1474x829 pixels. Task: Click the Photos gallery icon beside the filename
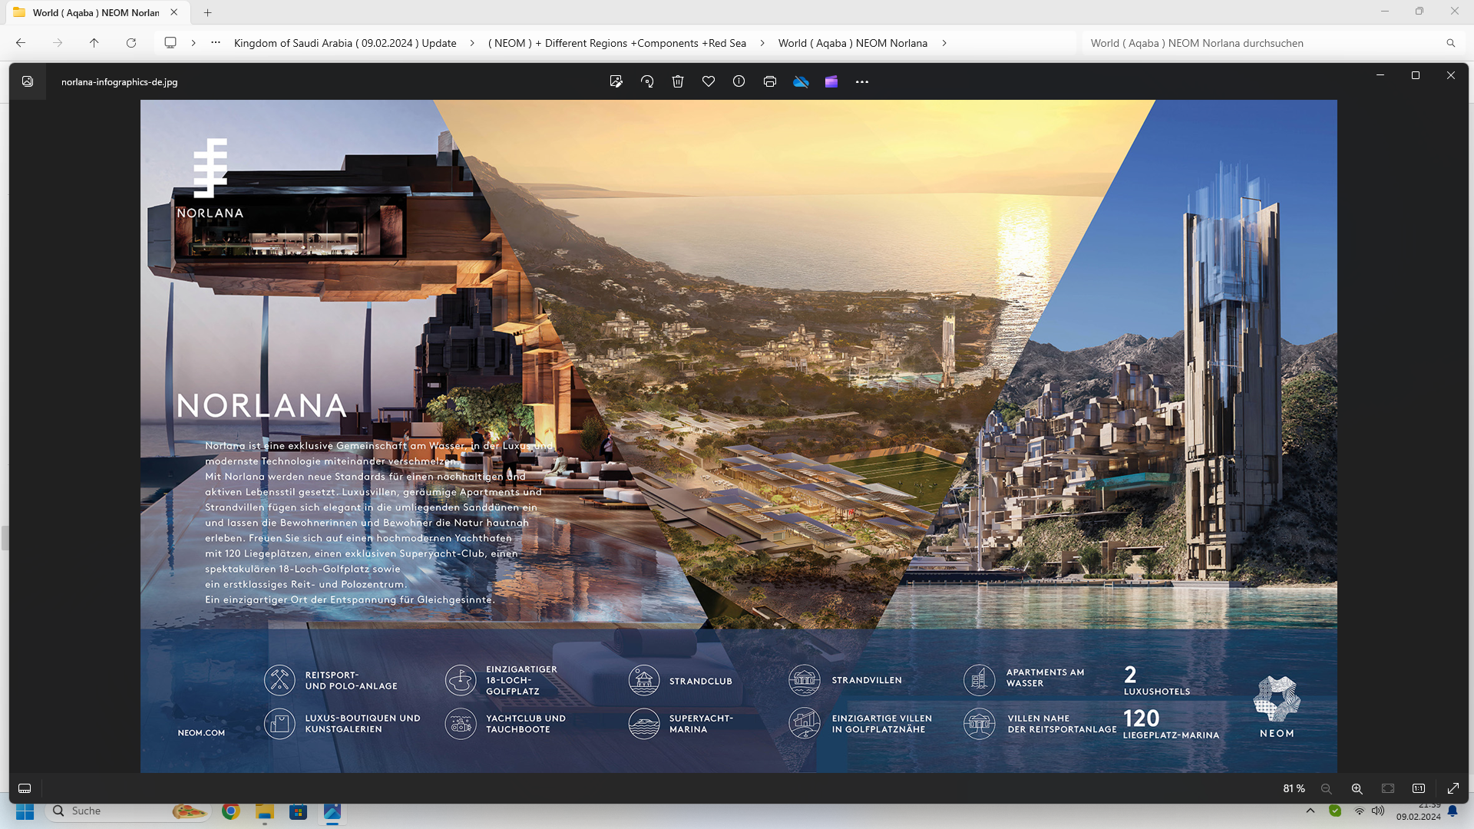tap(28, 81)
